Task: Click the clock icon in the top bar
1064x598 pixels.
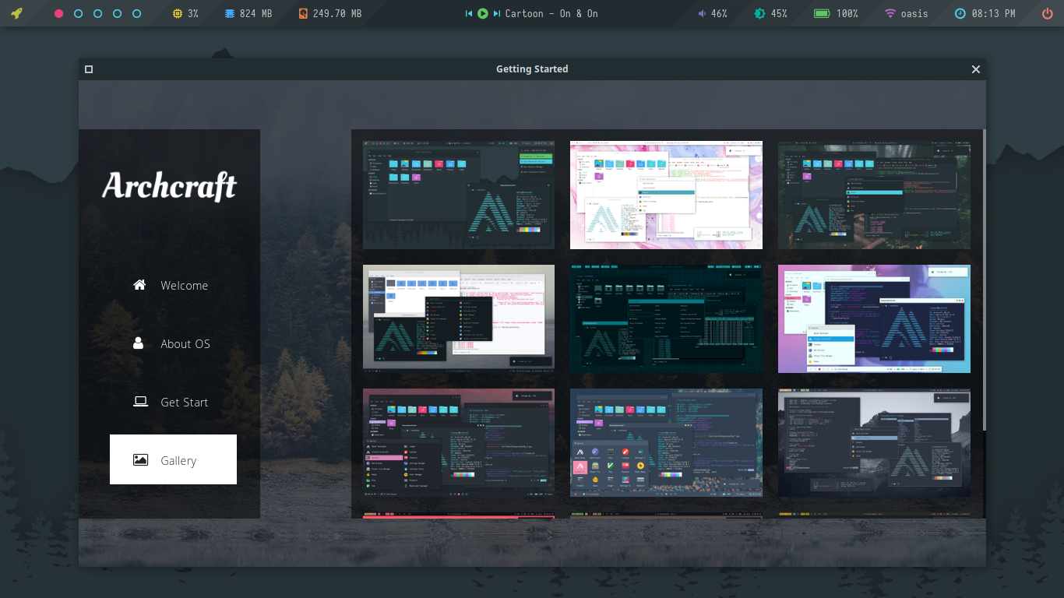Action: pyautogui.click(x=960, y=14)
